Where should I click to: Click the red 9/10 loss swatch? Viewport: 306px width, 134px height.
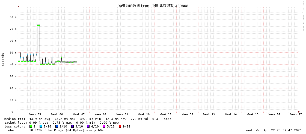120,126
